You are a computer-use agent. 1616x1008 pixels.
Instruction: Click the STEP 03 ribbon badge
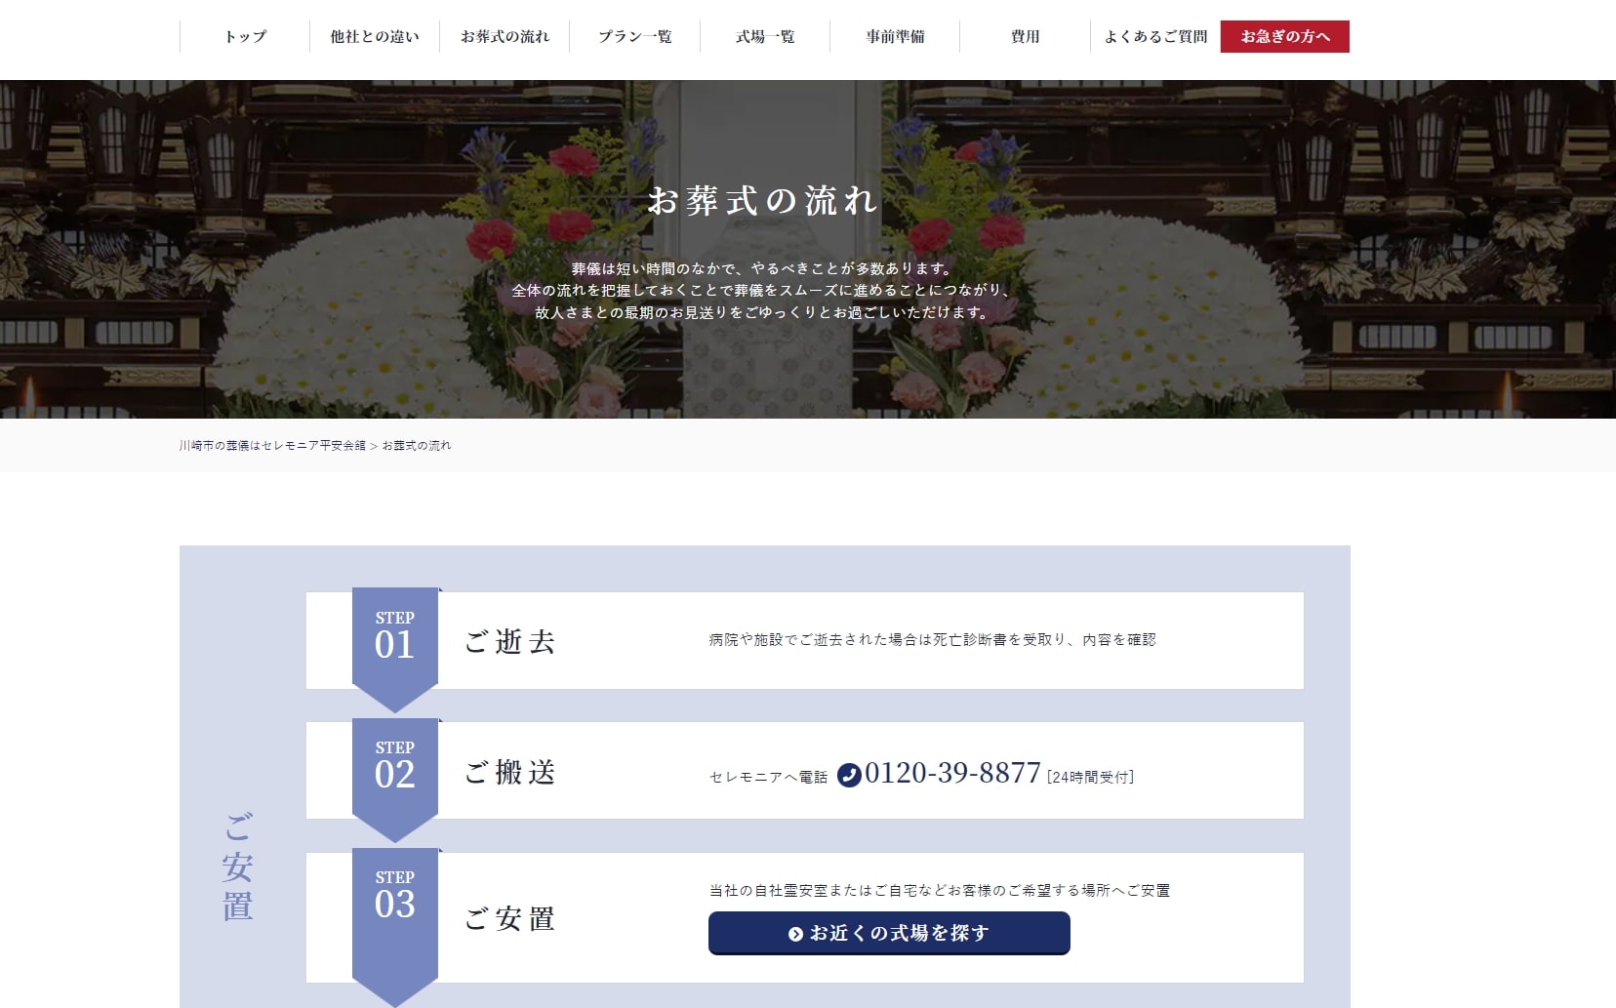click(394, 897)
